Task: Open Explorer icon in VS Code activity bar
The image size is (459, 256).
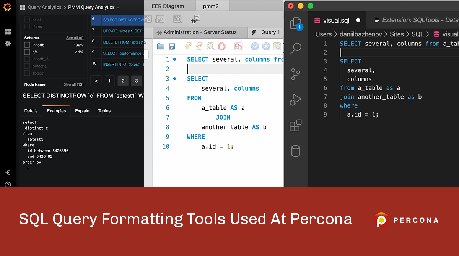Action: tap(296, 24)
